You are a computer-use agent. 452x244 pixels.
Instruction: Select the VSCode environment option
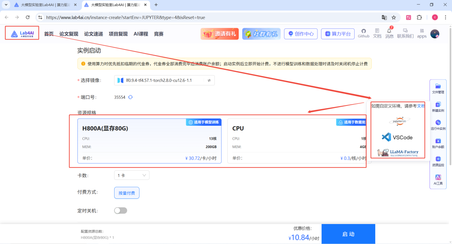[x=397, y=137]
